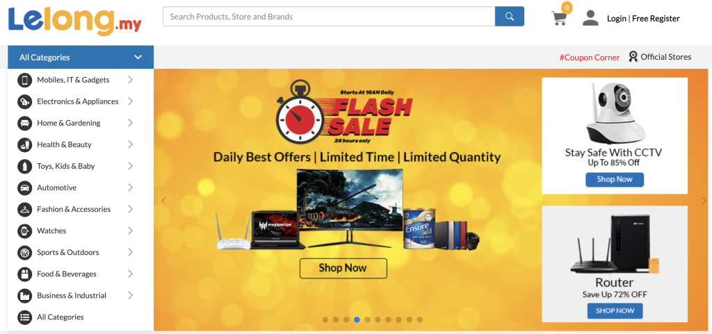Viewport: 712px width, 334px height.
Task: Expand the Health & Beauty submenu arrow
Action: pos(130,144)
